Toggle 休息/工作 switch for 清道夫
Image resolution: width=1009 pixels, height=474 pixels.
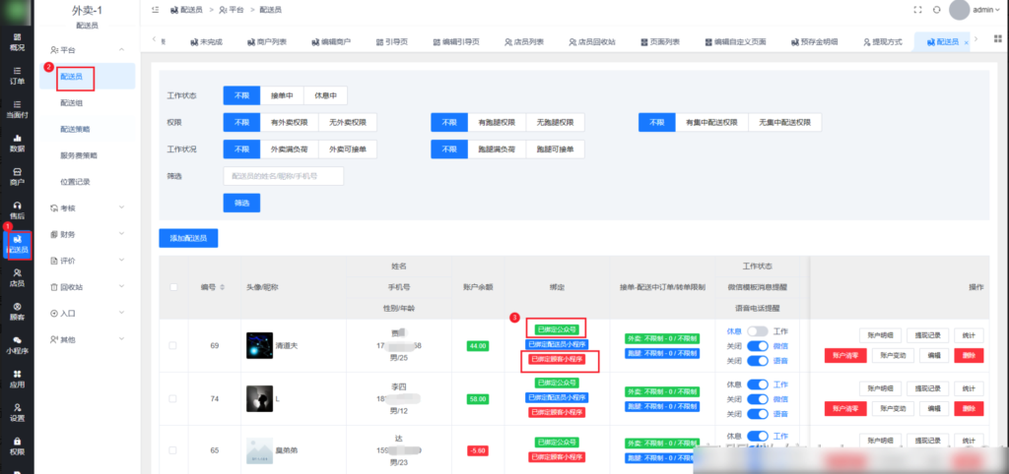pos(758,331)
